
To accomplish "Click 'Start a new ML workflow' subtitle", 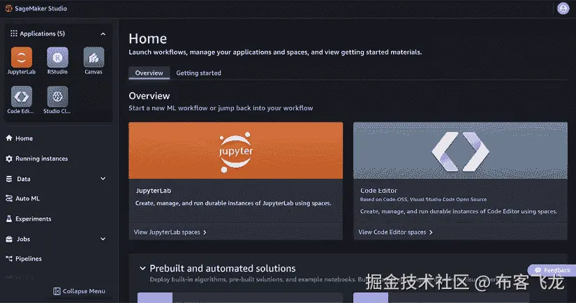I will pyautogui.click(x=221, y=108).
